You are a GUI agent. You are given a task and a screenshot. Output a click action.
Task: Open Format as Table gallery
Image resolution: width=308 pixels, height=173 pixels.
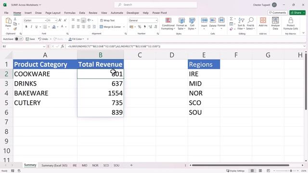click(x=181, y=24)
